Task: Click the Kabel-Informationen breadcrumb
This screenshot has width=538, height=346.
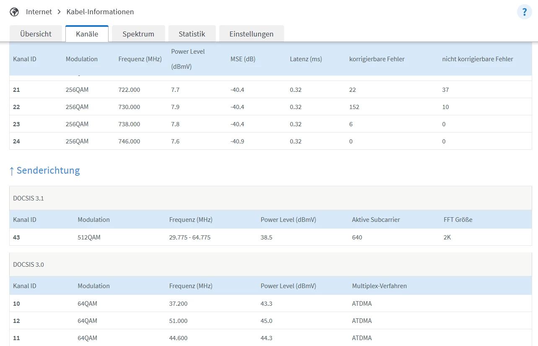Action: [100, 12]
